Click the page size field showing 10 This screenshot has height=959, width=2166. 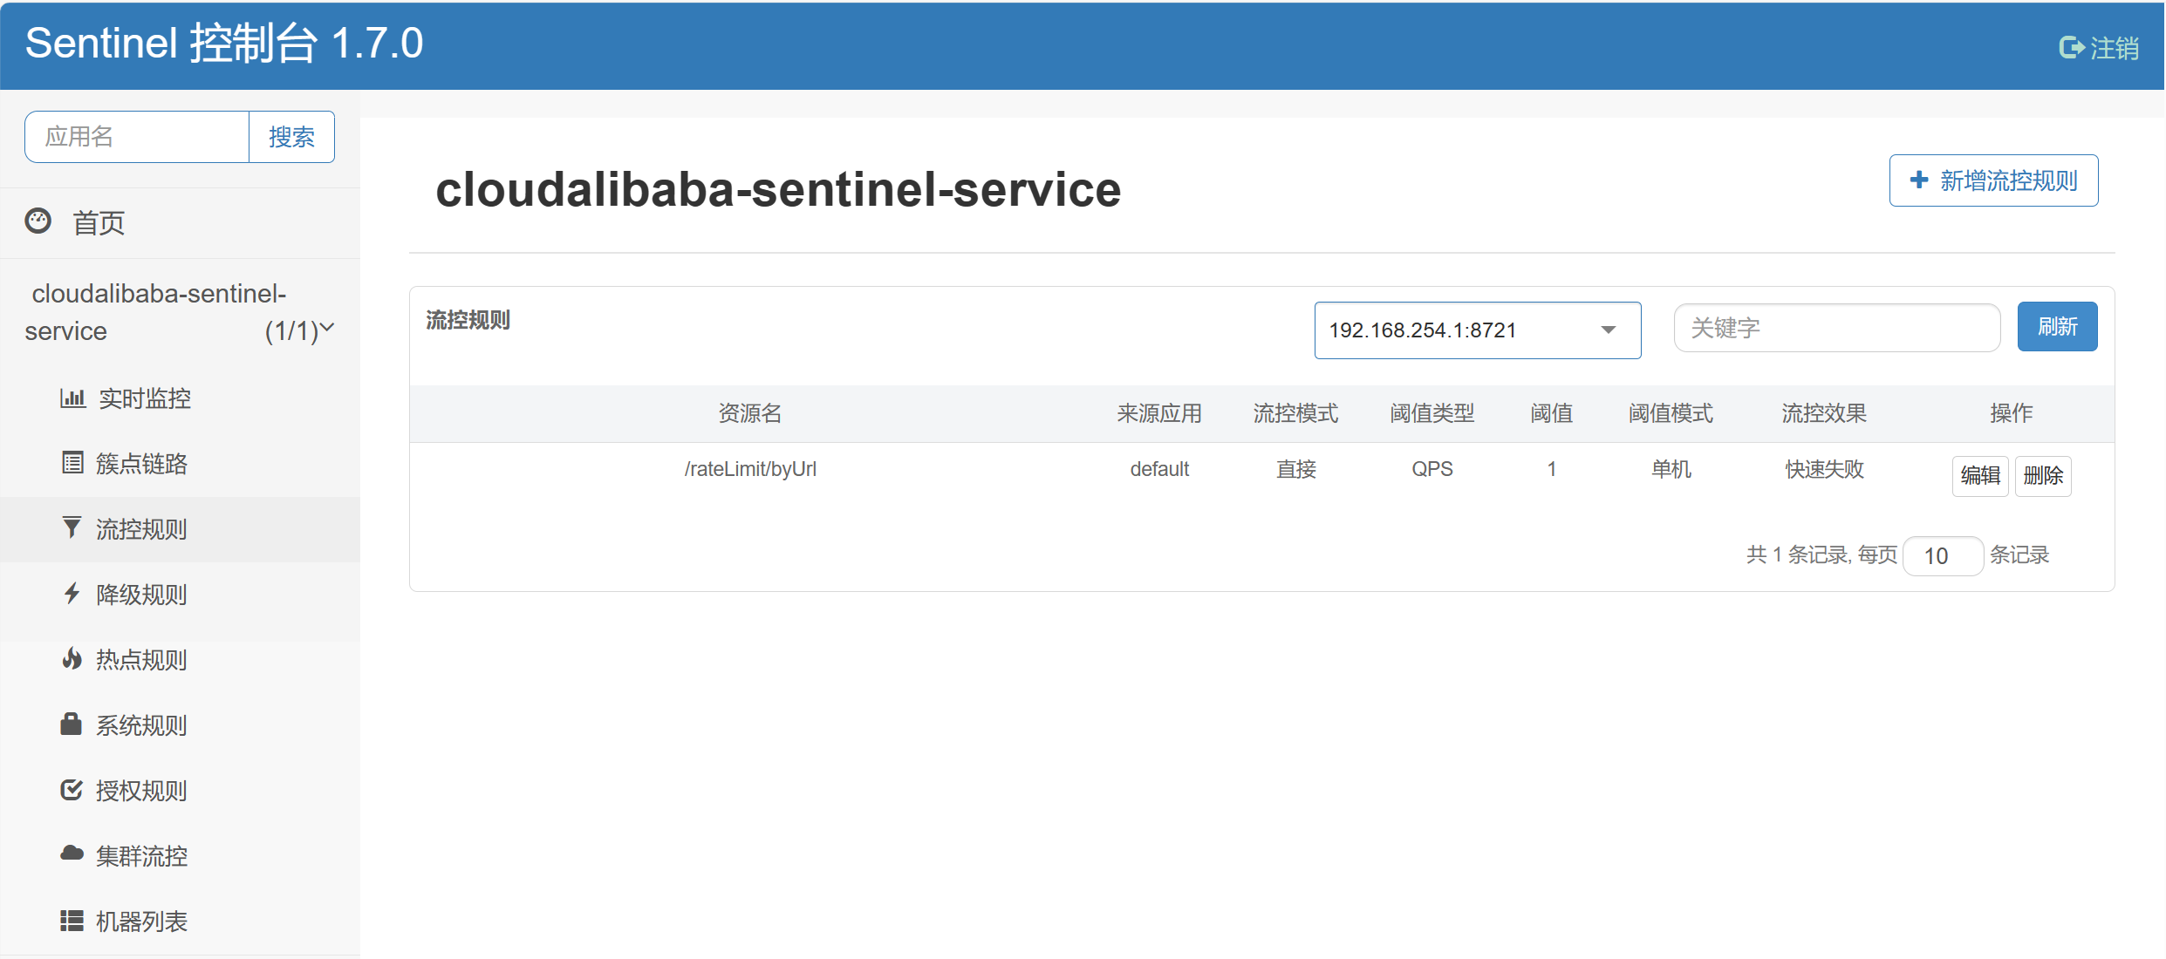[1943, 556]
